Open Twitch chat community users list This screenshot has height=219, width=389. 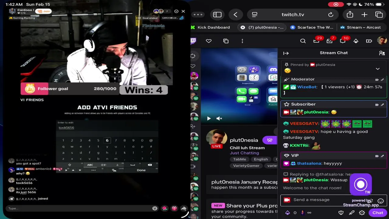click(x=382, y=53)
